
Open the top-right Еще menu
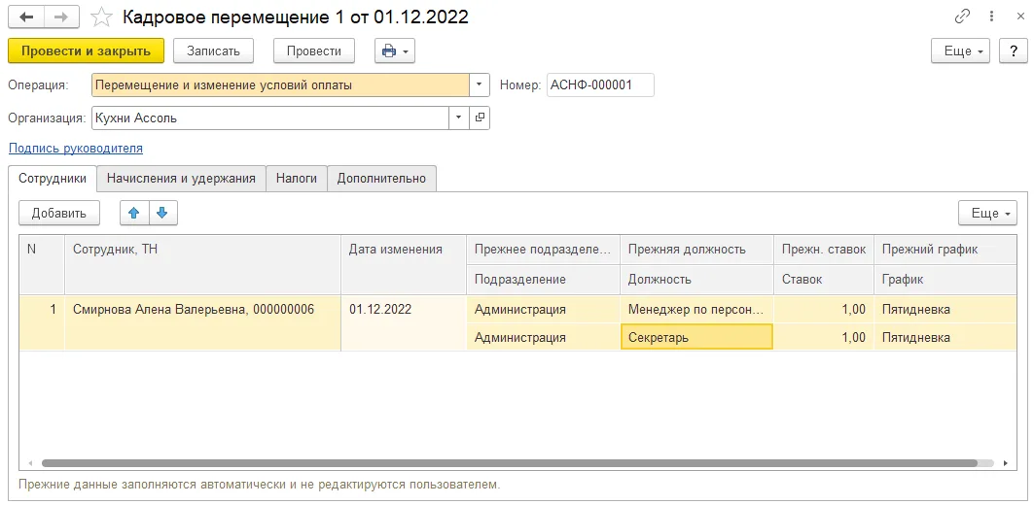click(960, 50)
